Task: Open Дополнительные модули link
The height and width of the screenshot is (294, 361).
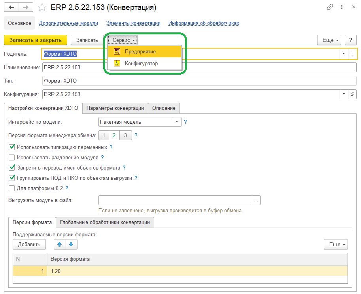Action: [x=68, y=23]
